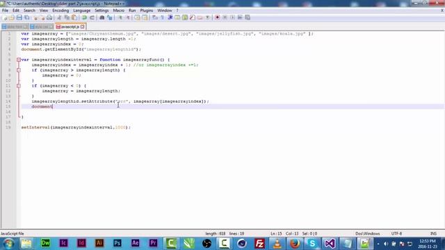Click the Cut toolbar icon
This screenshot has width=445, height=250.
click(59, 17)
